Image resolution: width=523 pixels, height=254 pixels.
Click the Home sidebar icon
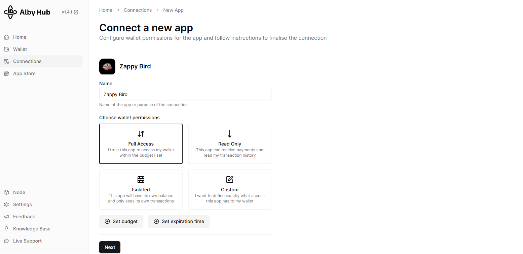(6, 37)
